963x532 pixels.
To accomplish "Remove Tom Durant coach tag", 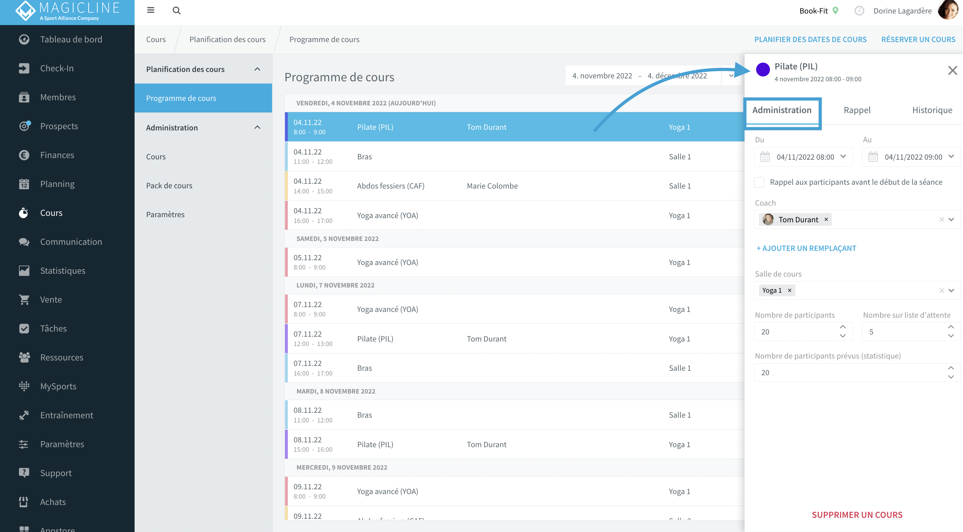I will [x=826, y=219].
